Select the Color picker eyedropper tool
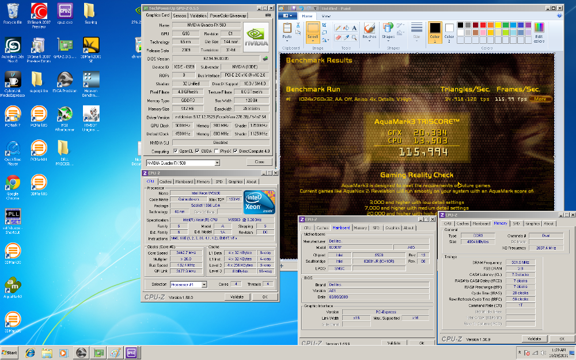Viewport: 576px width, 360px height. coord(346,37)
